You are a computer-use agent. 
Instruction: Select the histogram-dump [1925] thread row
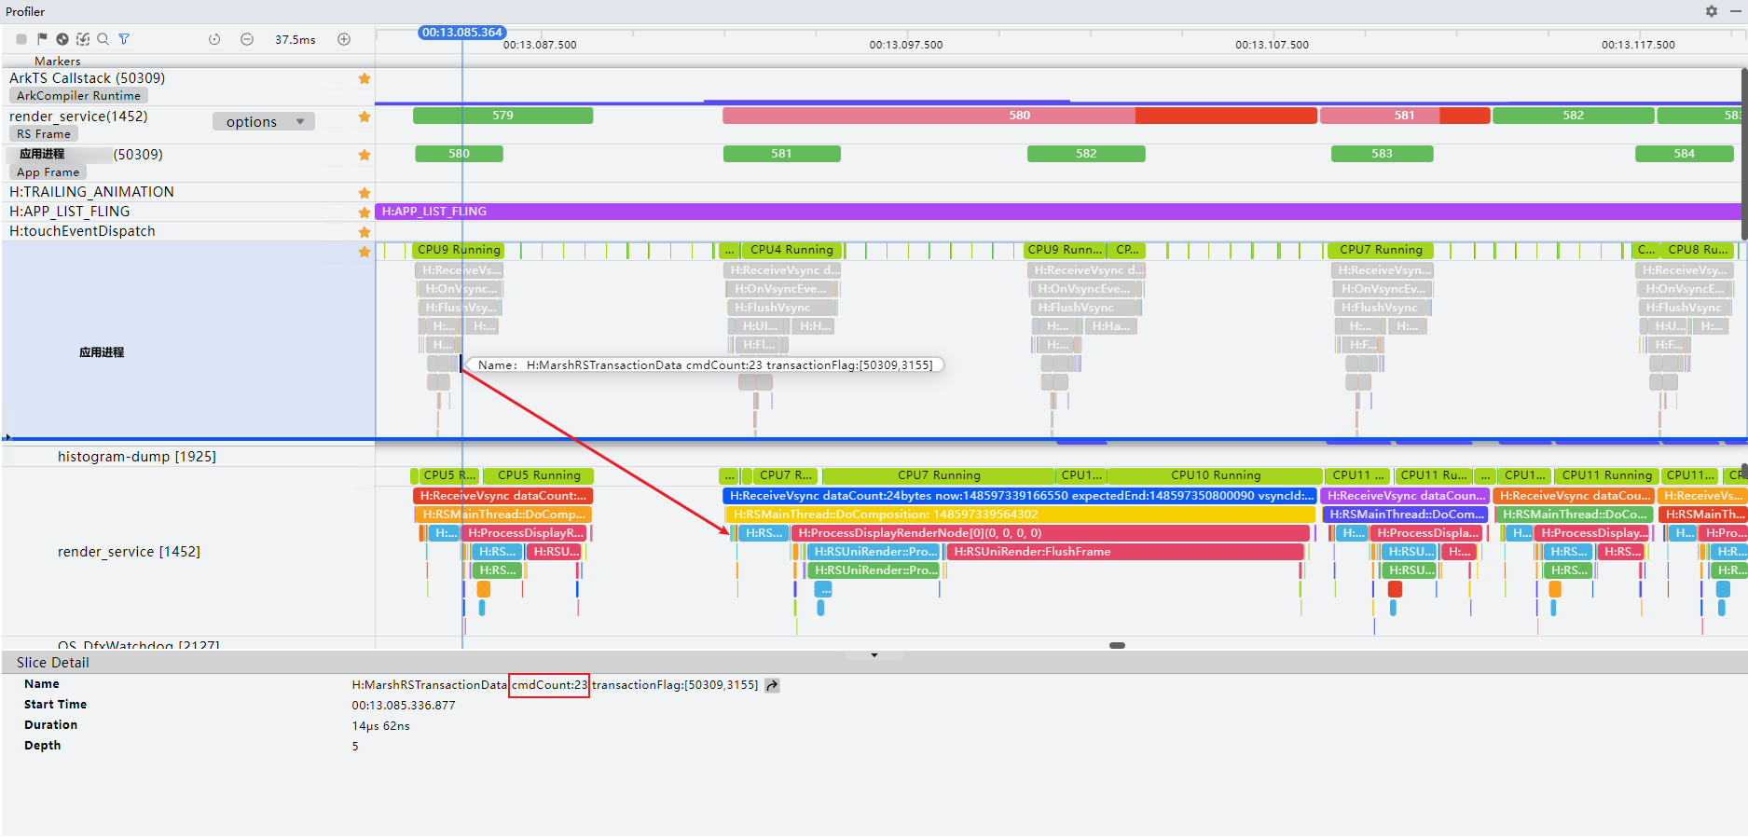(x=137, y=457)
